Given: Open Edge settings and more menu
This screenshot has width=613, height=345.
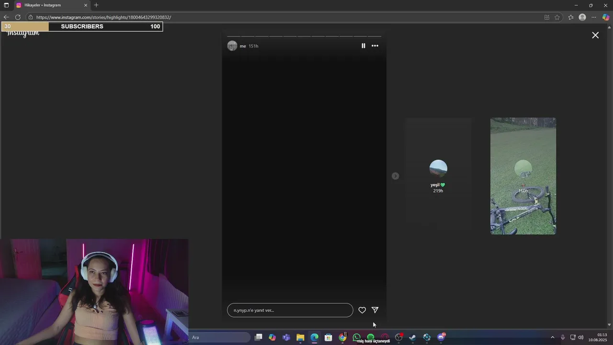Looking at the screenshot, I should 594,17.
